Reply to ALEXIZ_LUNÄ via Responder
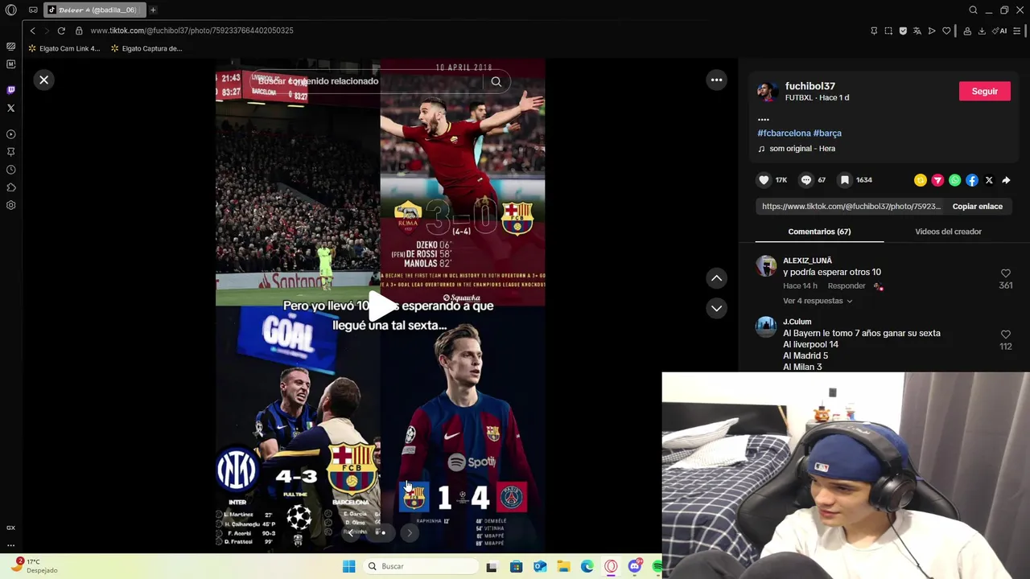The image size is (1030, 579). [x=847, y=285]
